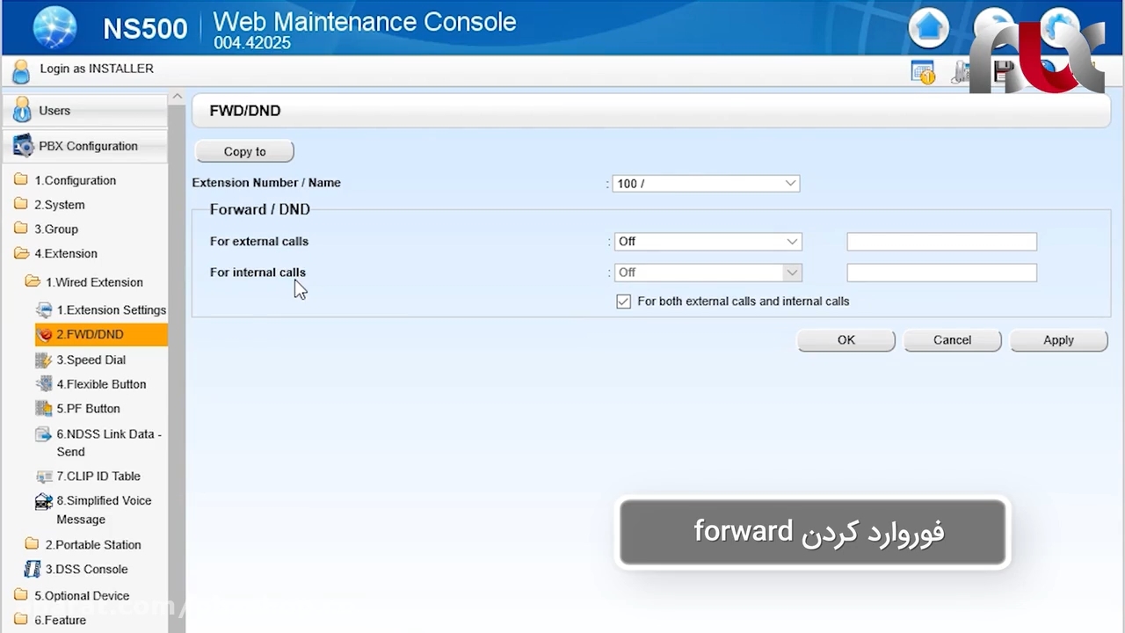This screenshot has width=1125, height=633.
Task: Open 7.CLIP ID Table item
Action: (x=98, y=477)
